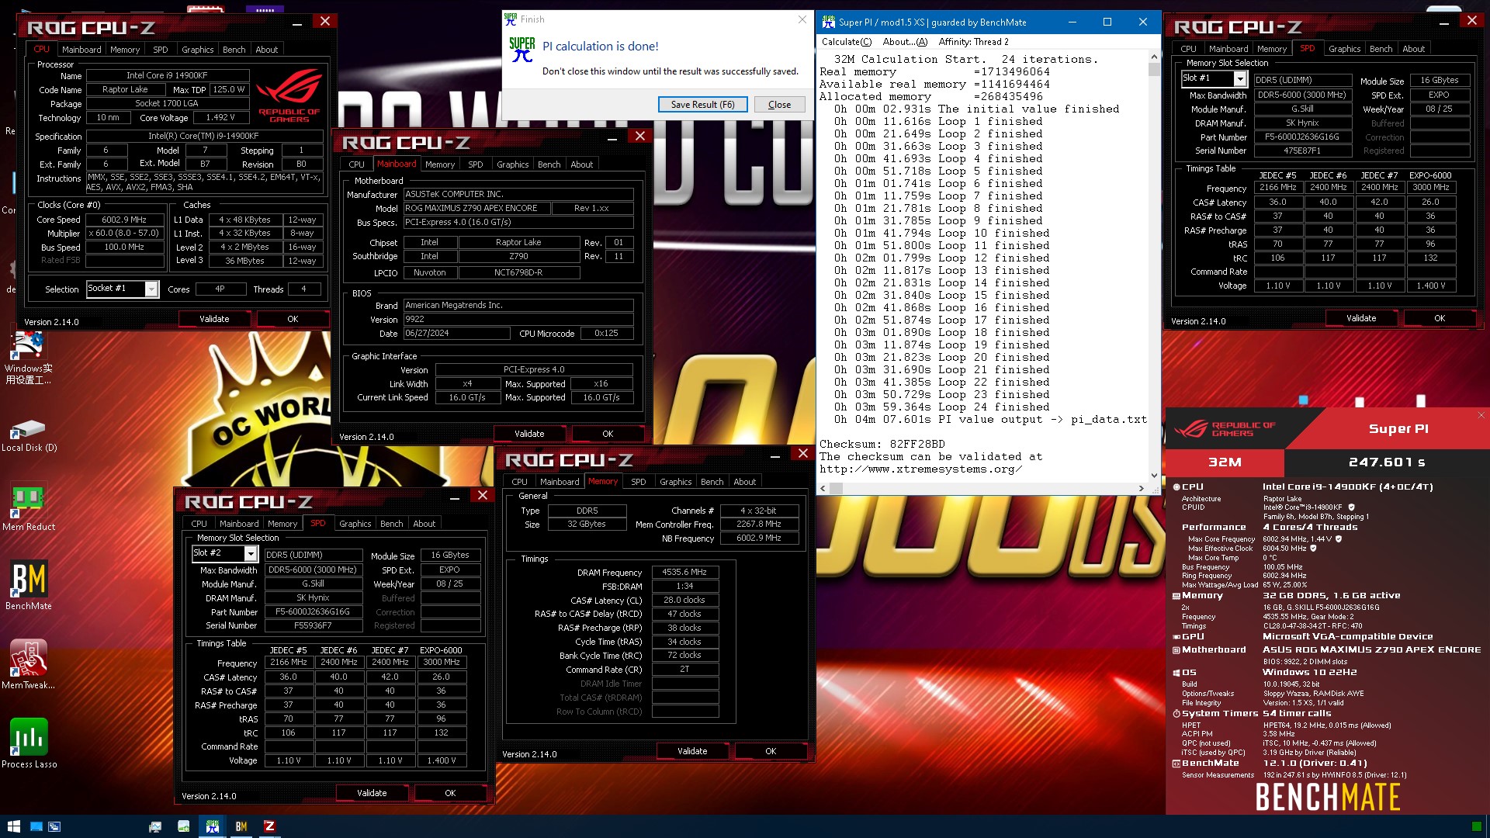Click the shield icon beside CPUID i9-14900KF
This screenshot has width=1490, height=838.
[1351, 507]
